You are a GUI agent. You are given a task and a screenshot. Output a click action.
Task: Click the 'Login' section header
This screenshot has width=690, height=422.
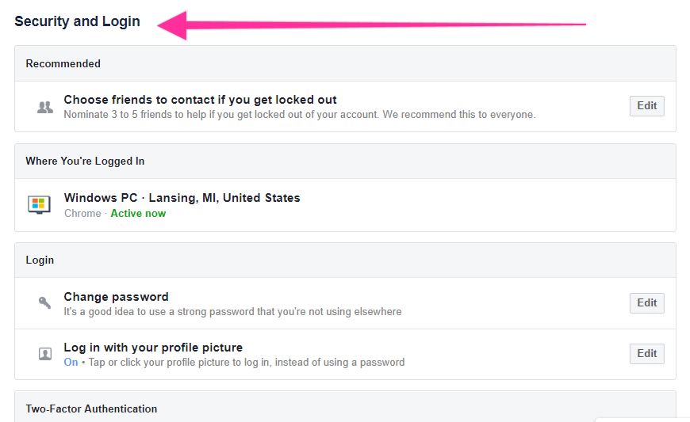(40, 260)
